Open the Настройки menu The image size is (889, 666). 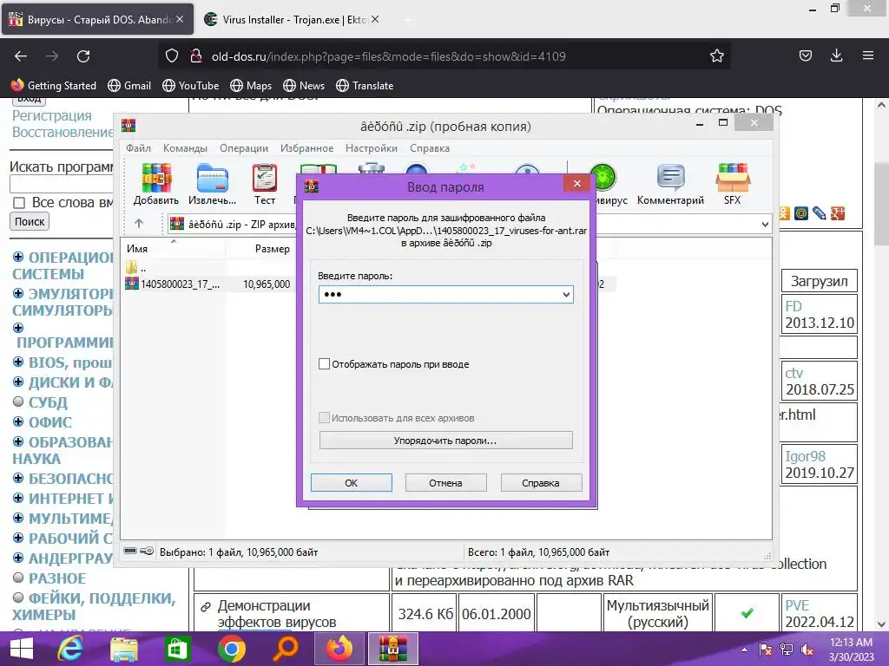372,147
